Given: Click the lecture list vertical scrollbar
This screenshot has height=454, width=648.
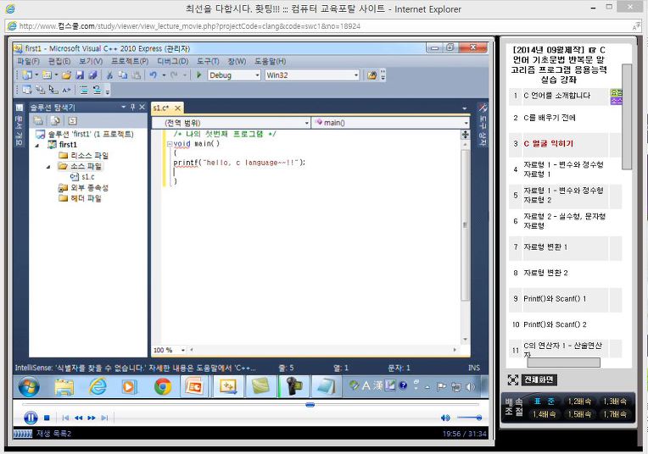Looking at the screenshot, I should (627, 117).
